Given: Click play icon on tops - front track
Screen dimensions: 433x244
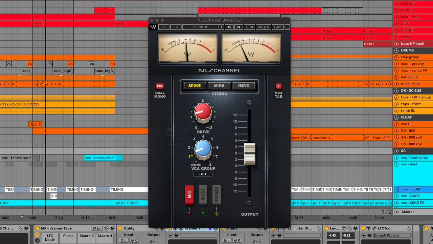Looking at the screenshot, I should [396, 104].
